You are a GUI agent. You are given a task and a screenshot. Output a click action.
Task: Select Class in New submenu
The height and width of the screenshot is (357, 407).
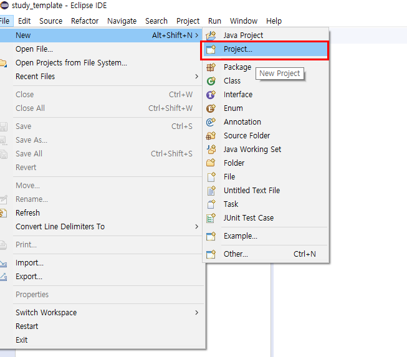(x=266, y=81)
